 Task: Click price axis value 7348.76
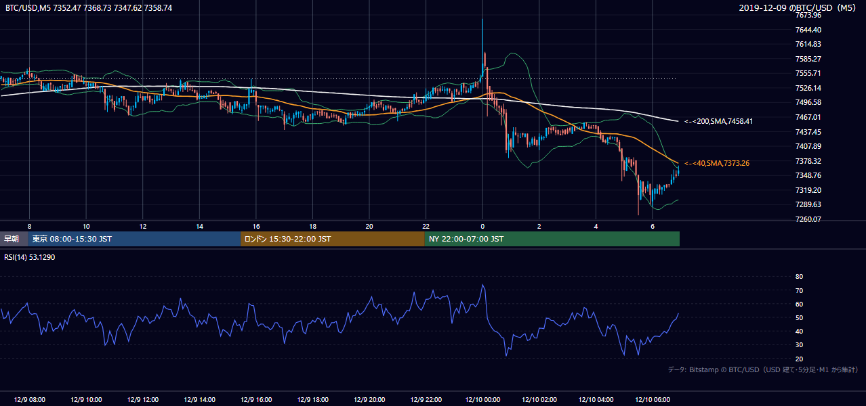808,175
